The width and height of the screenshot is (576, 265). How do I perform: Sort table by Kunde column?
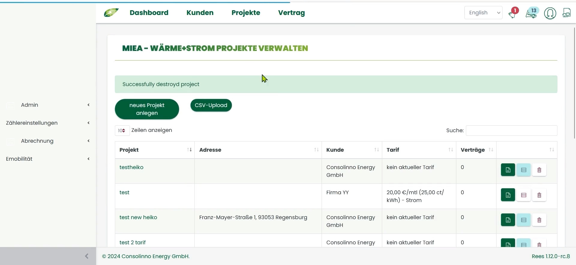pos(352,150)
